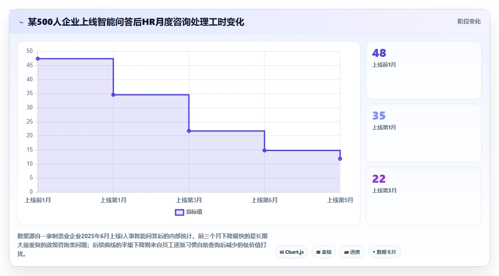Click the 35 上线第1月 stat card

coord(424,133)
